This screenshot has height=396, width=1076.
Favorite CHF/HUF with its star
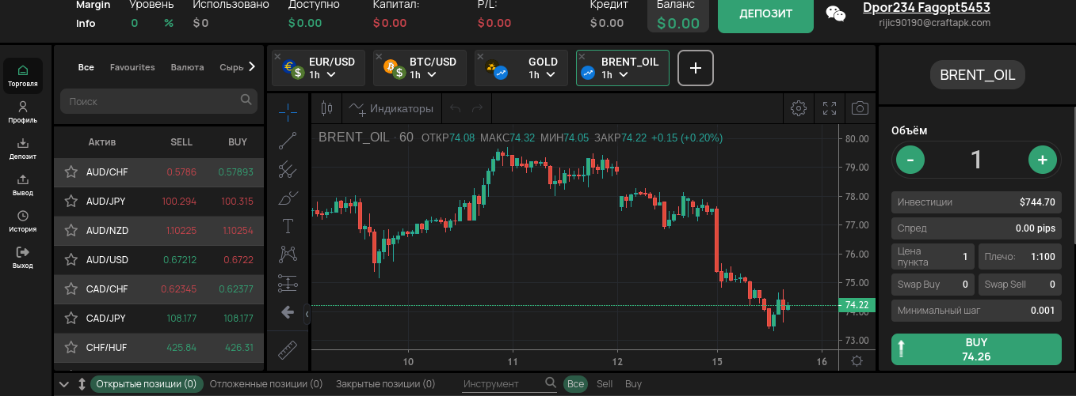click(71, 347)
